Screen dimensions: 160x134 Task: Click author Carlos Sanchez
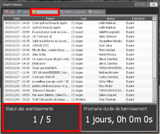click(x=109, y=77)
